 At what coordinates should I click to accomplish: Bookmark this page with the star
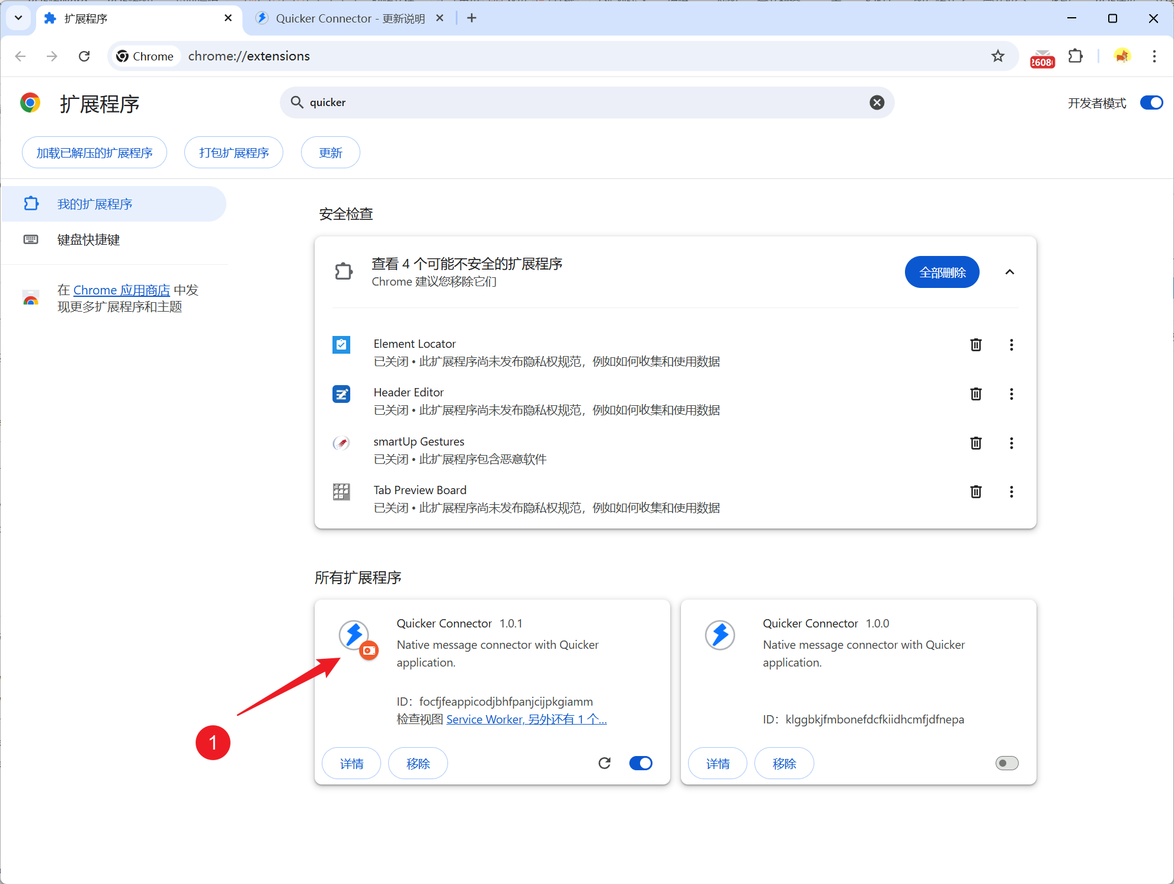pos(998,56)
